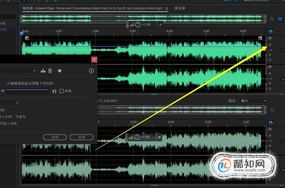Viewport: 285px width, 188px height.
Task: Click the blue list icon beside the overview
Action: coord(280,19)
